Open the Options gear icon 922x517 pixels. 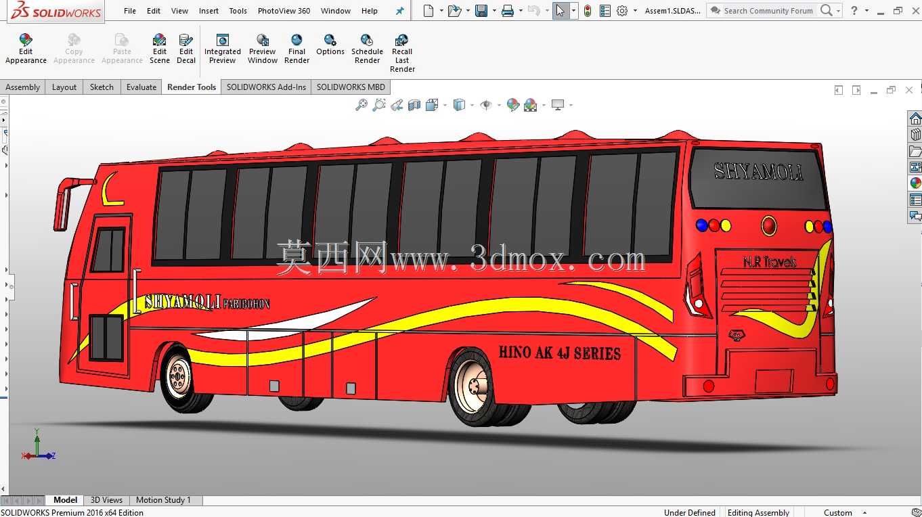click(x=622, y=11)
